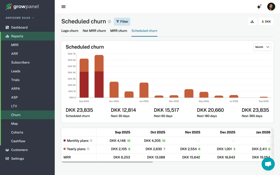The width and height of the screenshot is (280, 175).
Task: Open Settings in the sidebar
Action: click(x=17, y=159)
